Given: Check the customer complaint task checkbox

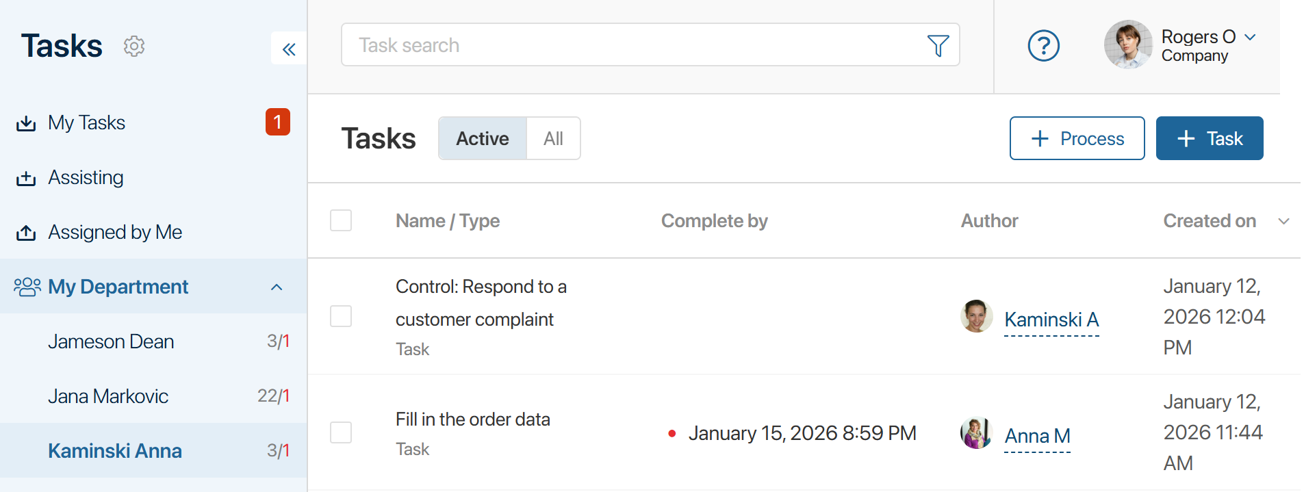Looking at the screenshot, I should (x=341, y=316).
